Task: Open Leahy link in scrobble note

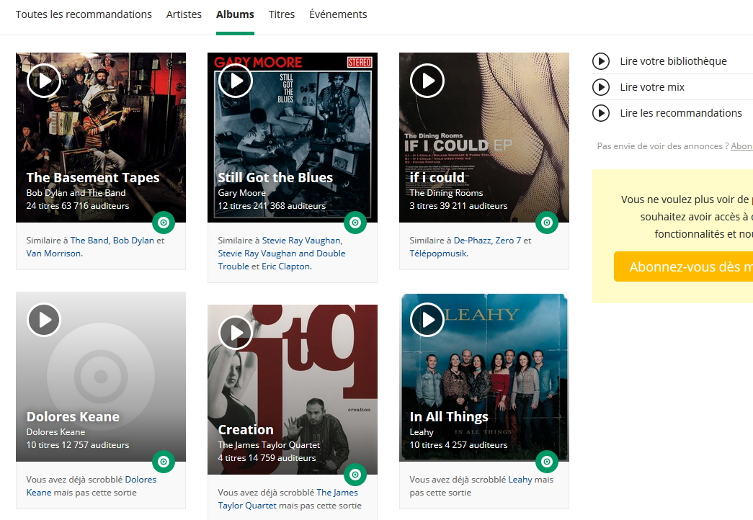Action: [520, 480]
